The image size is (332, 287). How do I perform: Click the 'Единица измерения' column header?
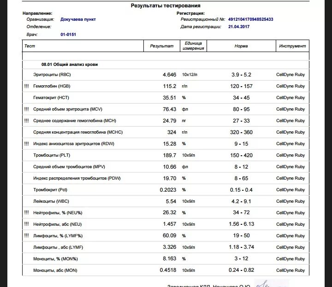[x=193, y=46]
